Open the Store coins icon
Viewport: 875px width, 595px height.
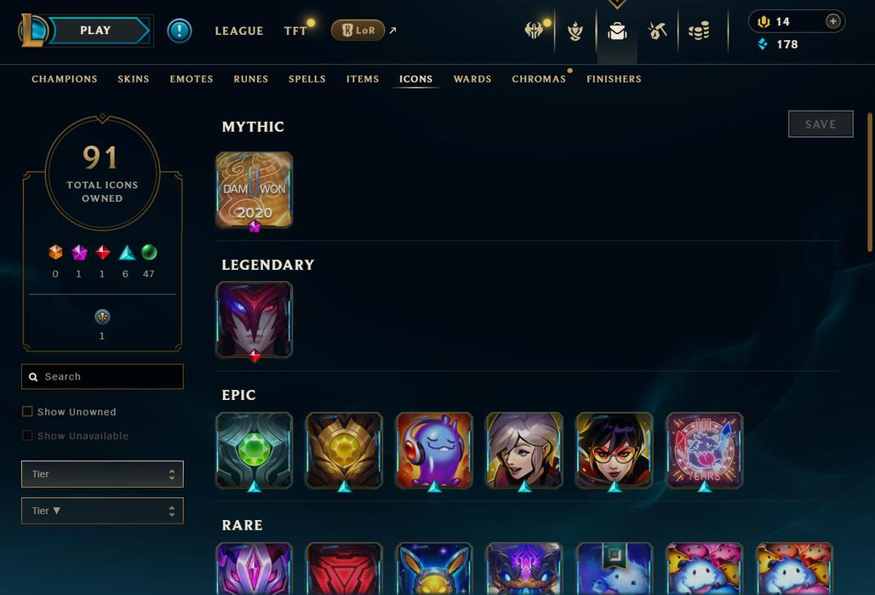[699, 31]
